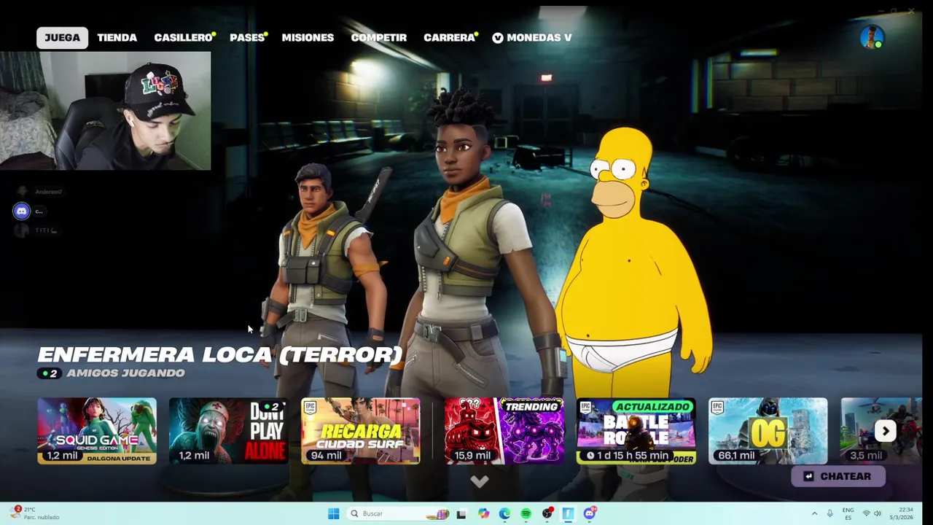Viewport: 933px width, 525px height.
Task: Show hidden system tray icons
Action: point(814,513)
